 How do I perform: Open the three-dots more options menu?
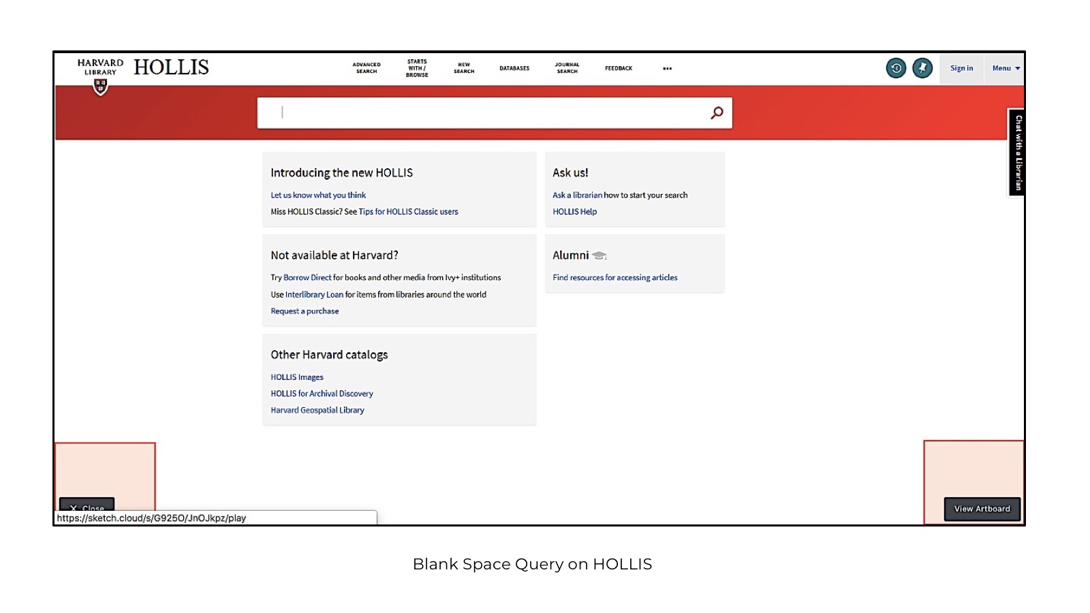click(667, 68)
